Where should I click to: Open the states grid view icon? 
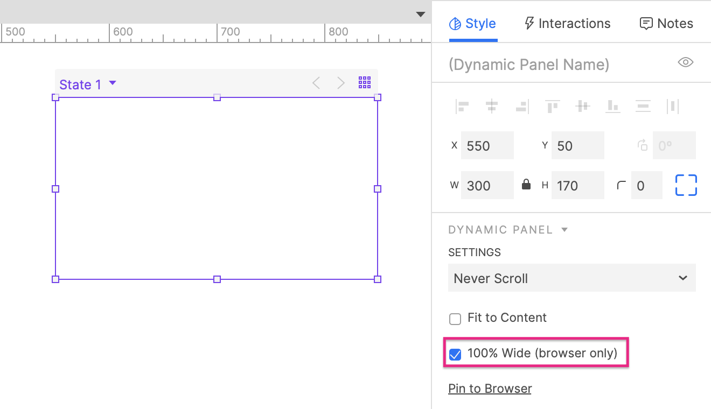365,83
